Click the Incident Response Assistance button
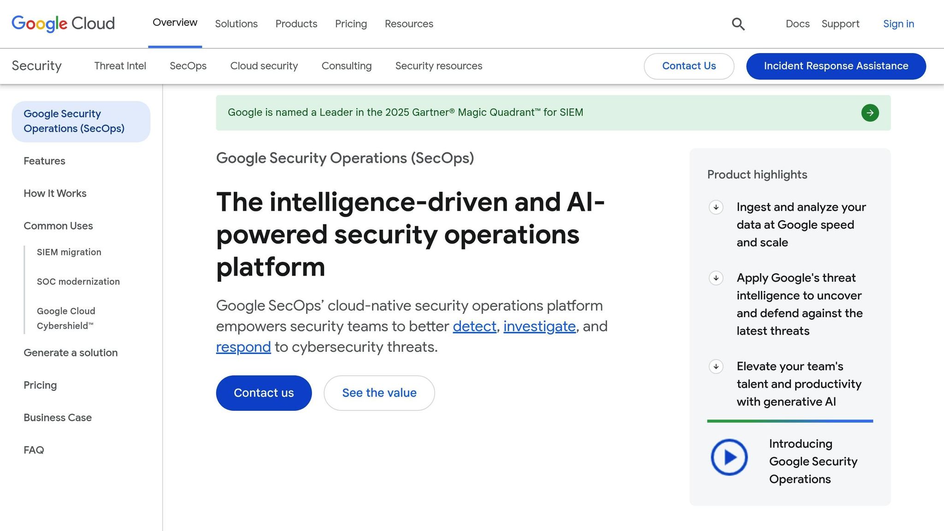The height and width of the screenshot is (531, 944). click(x=835, y=66)
